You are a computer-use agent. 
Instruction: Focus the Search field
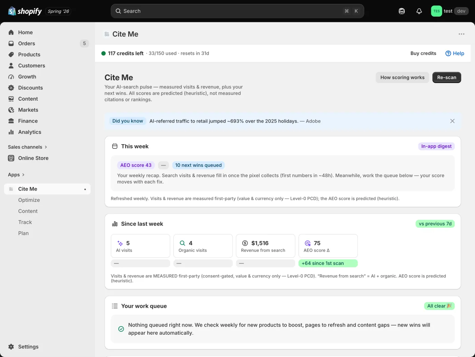237,11
